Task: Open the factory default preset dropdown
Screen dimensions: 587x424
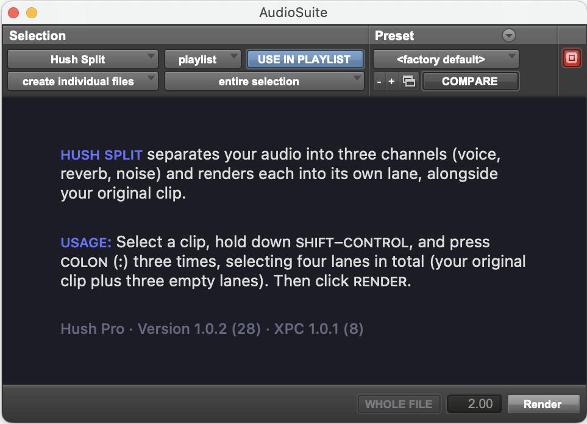Action: point(446,60)
